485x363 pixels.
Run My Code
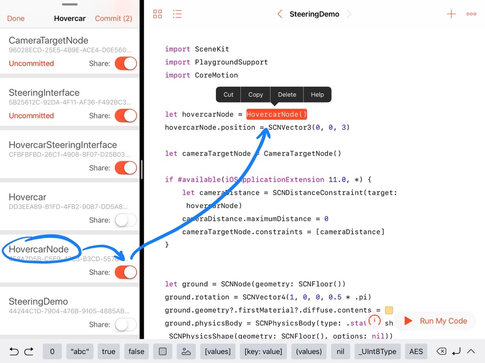(435, 321)
